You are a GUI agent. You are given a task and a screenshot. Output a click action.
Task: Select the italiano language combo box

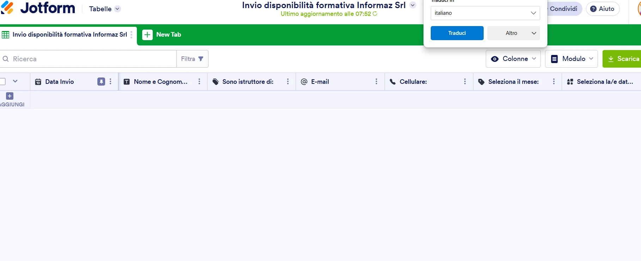[x=485, y=13]
